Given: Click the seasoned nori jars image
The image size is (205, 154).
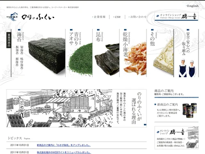Looking at the screenshot, I should coord(189,110).
